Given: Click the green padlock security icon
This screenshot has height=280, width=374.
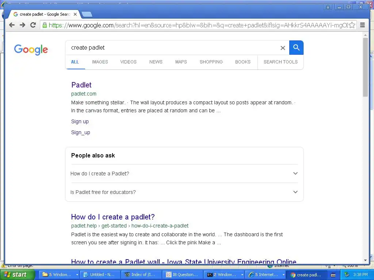Looking at the screenshot, I should (44, 25).
